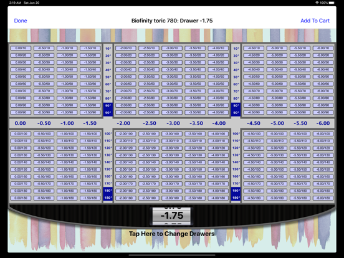Screen dimensions: 344x258
Task: Select lens label -3.00/160
Action: [x=172, y=176]
